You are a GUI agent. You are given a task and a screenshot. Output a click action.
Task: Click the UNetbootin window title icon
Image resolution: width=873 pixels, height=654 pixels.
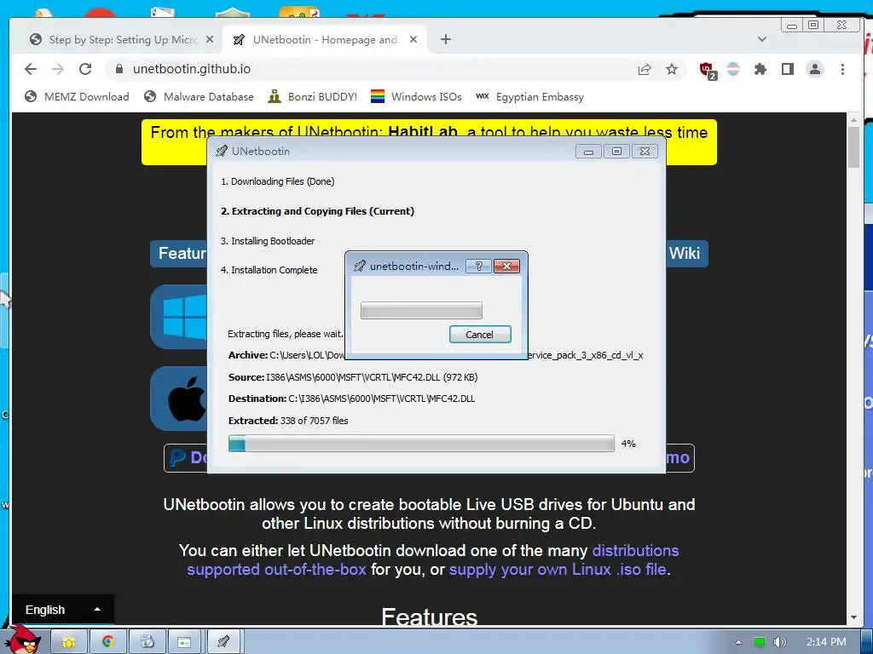(x=222, y=151)
